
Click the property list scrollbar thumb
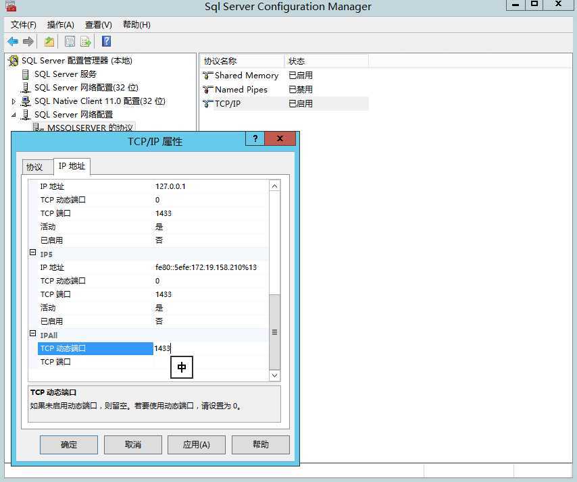pyautogui.click(x=274, y=332)
